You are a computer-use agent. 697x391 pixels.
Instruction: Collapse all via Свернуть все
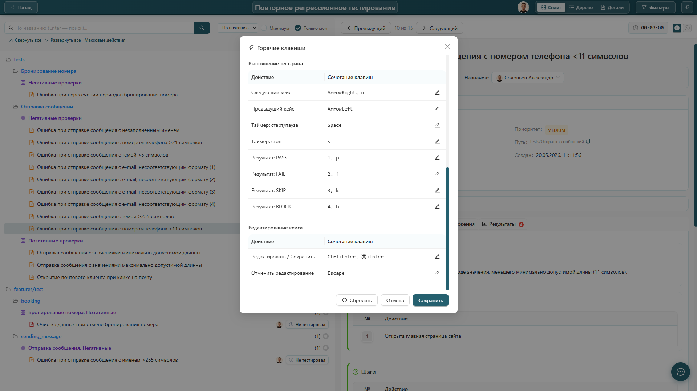pyautogui.click(x=25, y=40)
